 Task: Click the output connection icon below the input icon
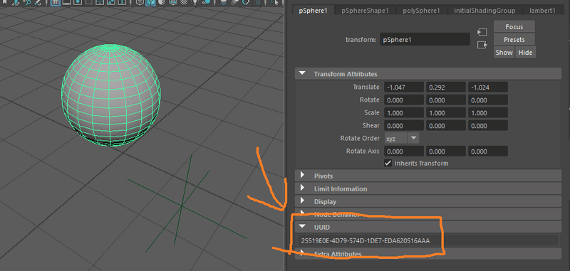coord(482,45)
